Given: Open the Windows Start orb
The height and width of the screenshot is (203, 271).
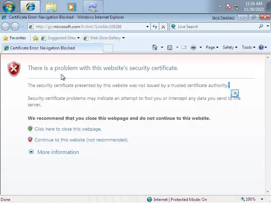Looking at the screenshot, I should coord(9,7).
